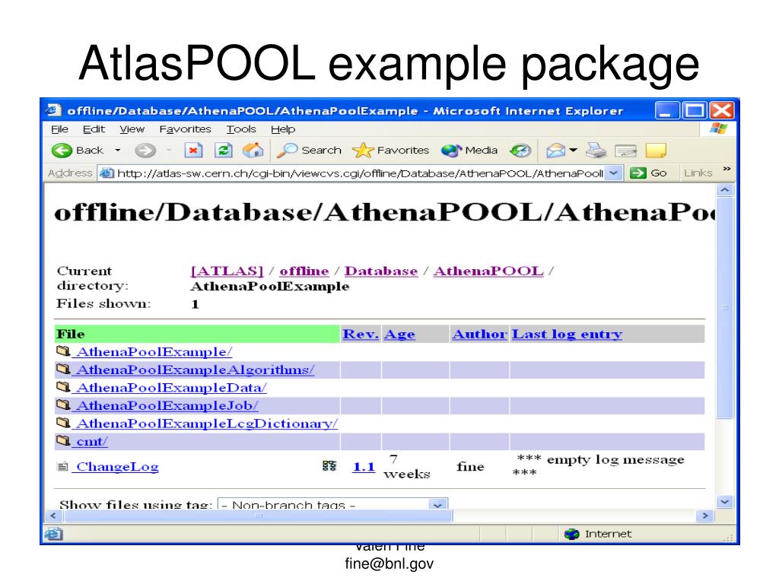Viewport: 779px width, 584px height.
Task: Expand the Address bar URL dropdown
Action: pos(614,173)
